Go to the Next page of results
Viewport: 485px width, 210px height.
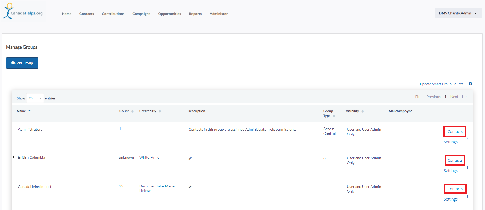click(454, 97)
